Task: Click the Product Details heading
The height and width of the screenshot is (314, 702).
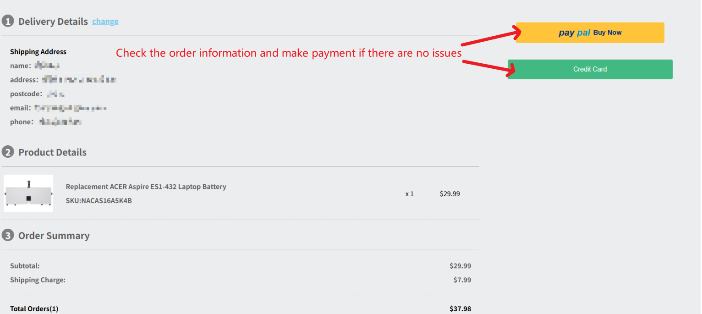Action: [52, 152]
